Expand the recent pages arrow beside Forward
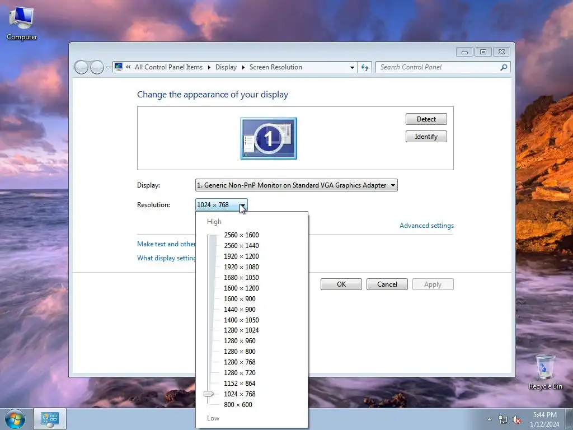 [x=108, y=68]
